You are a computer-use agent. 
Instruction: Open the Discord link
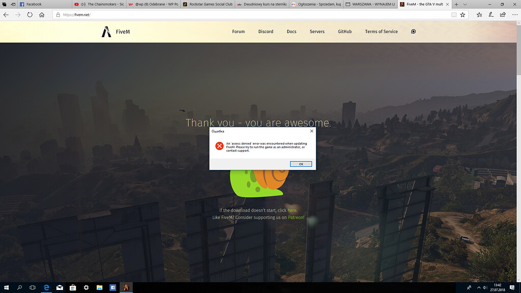266,32
